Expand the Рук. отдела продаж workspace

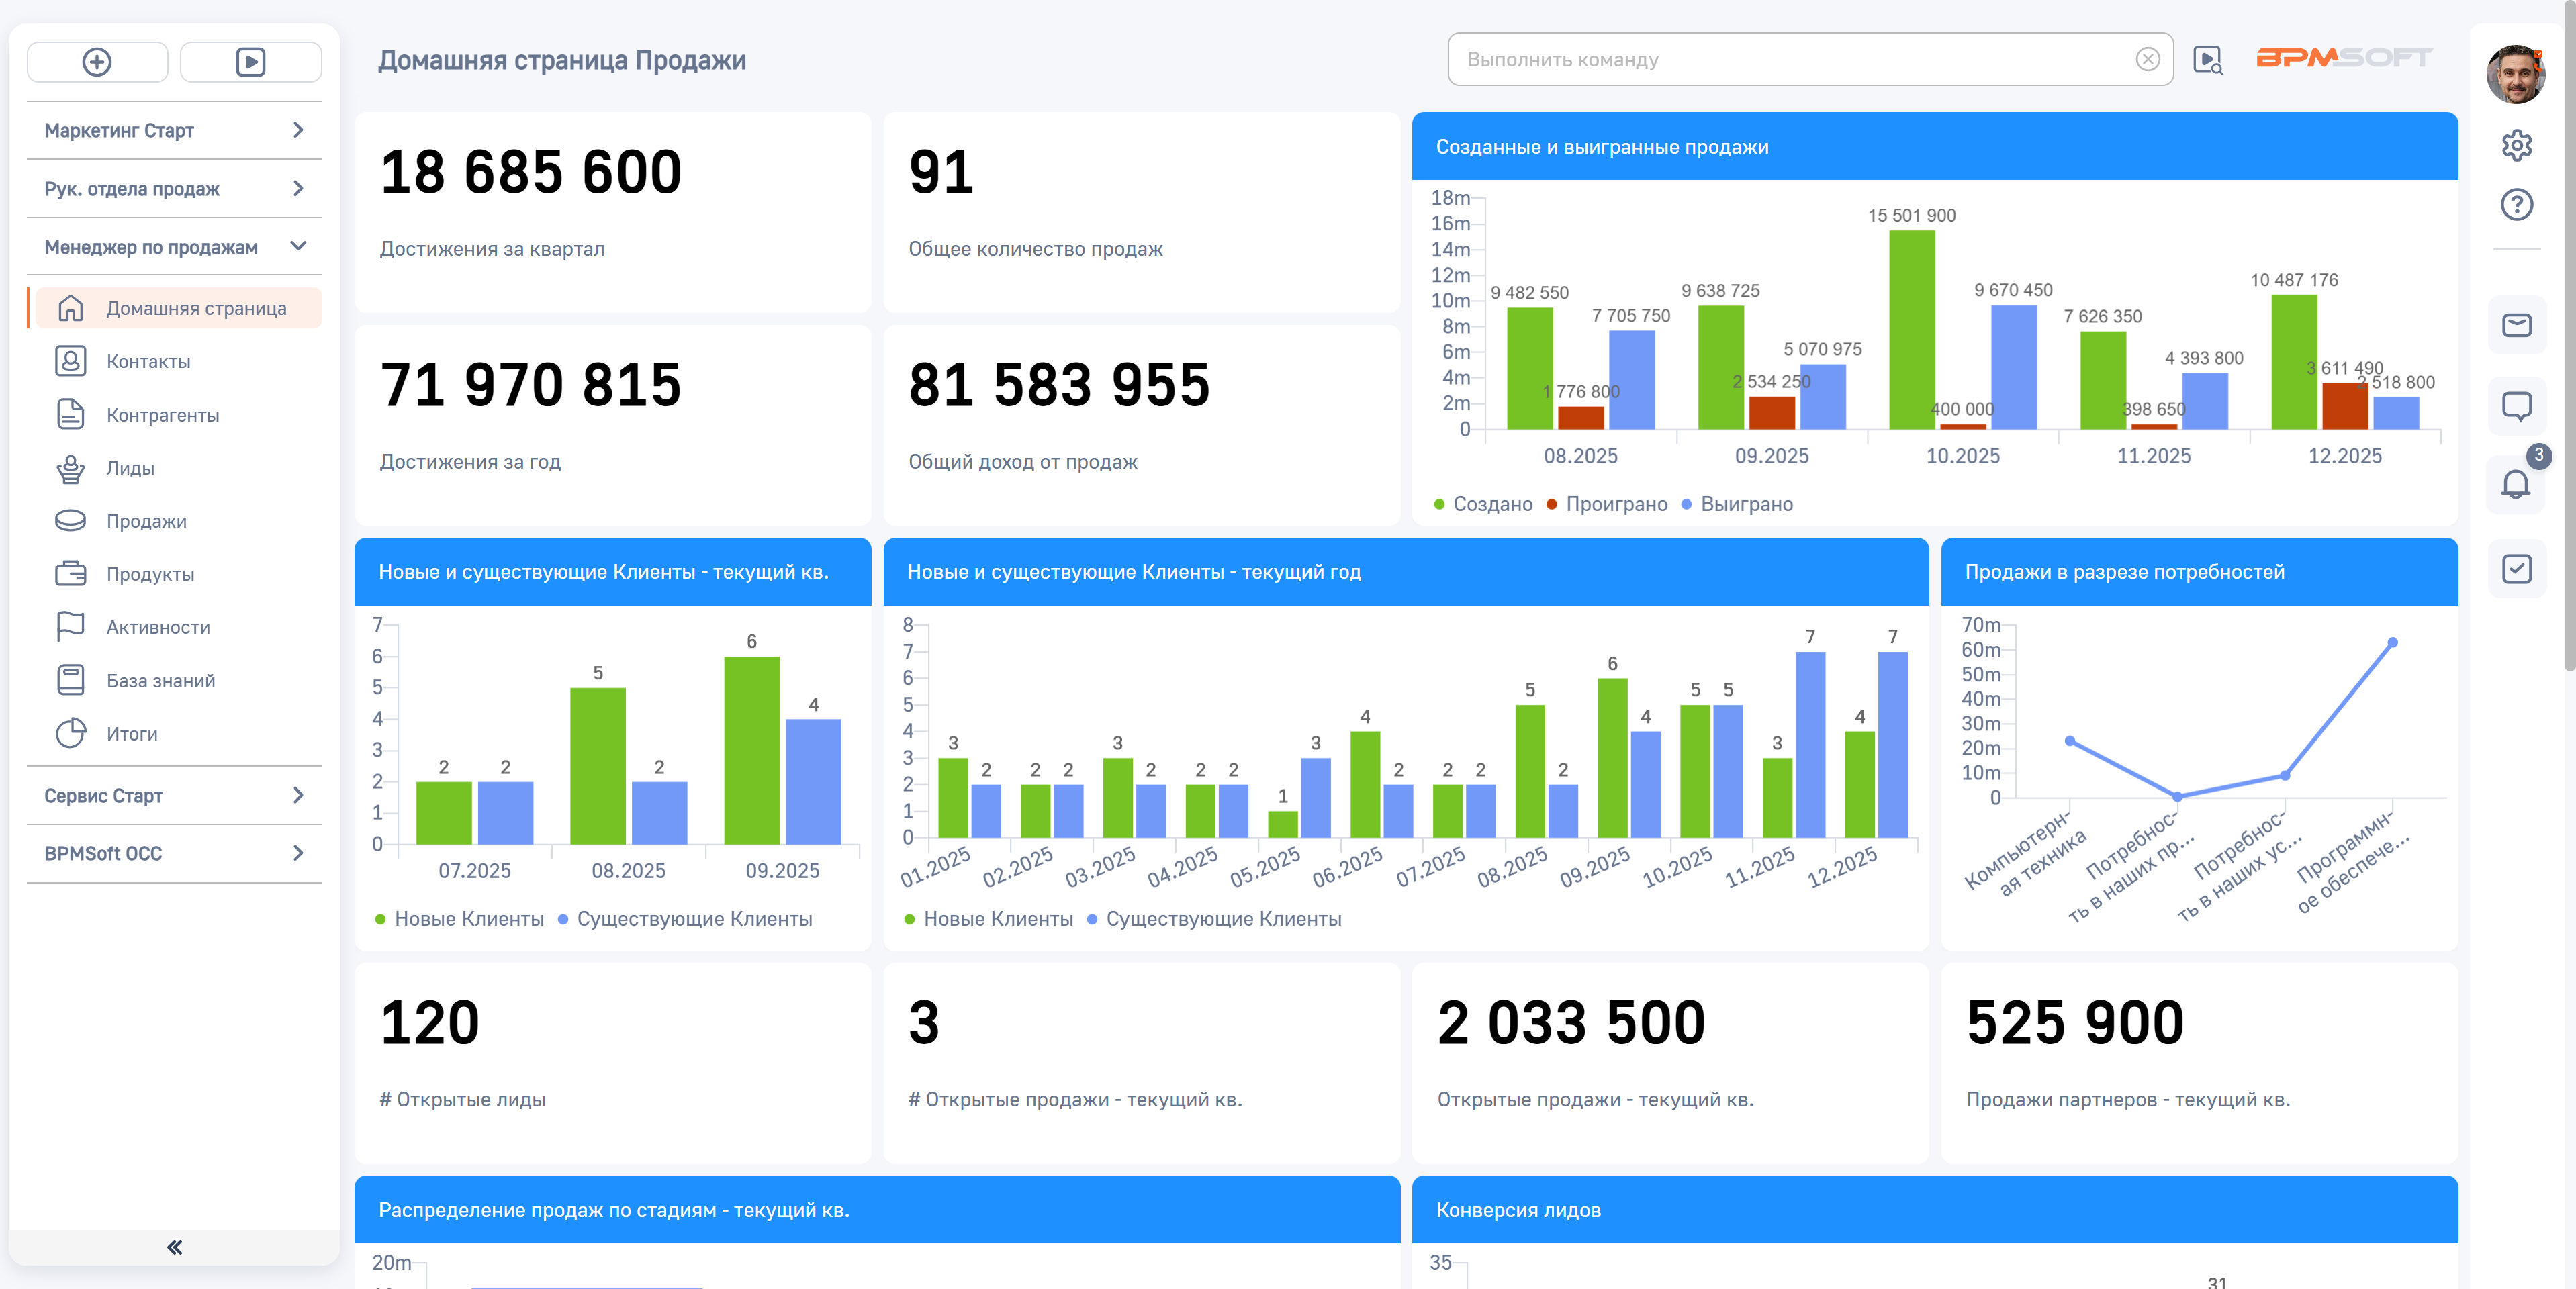pyautogui.click(x=174, y=188)
